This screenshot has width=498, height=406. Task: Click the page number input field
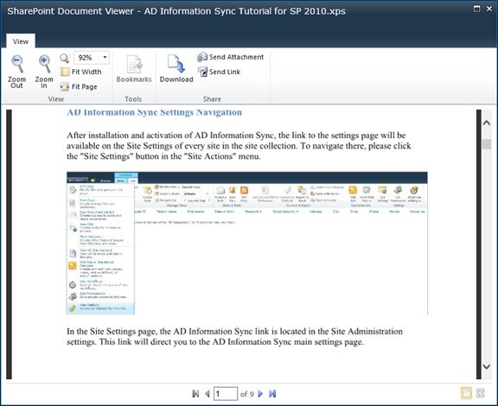pyautogui.click(x=226, y=394)
